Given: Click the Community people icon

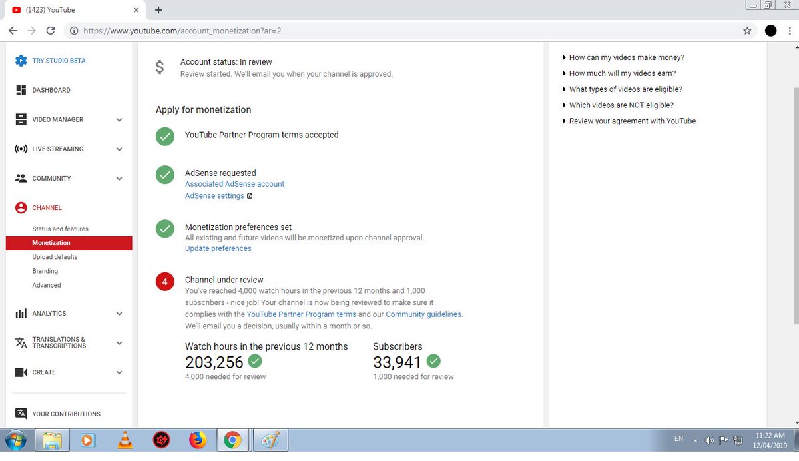Looking at the screenshot, I should click(x=21, y=178).
